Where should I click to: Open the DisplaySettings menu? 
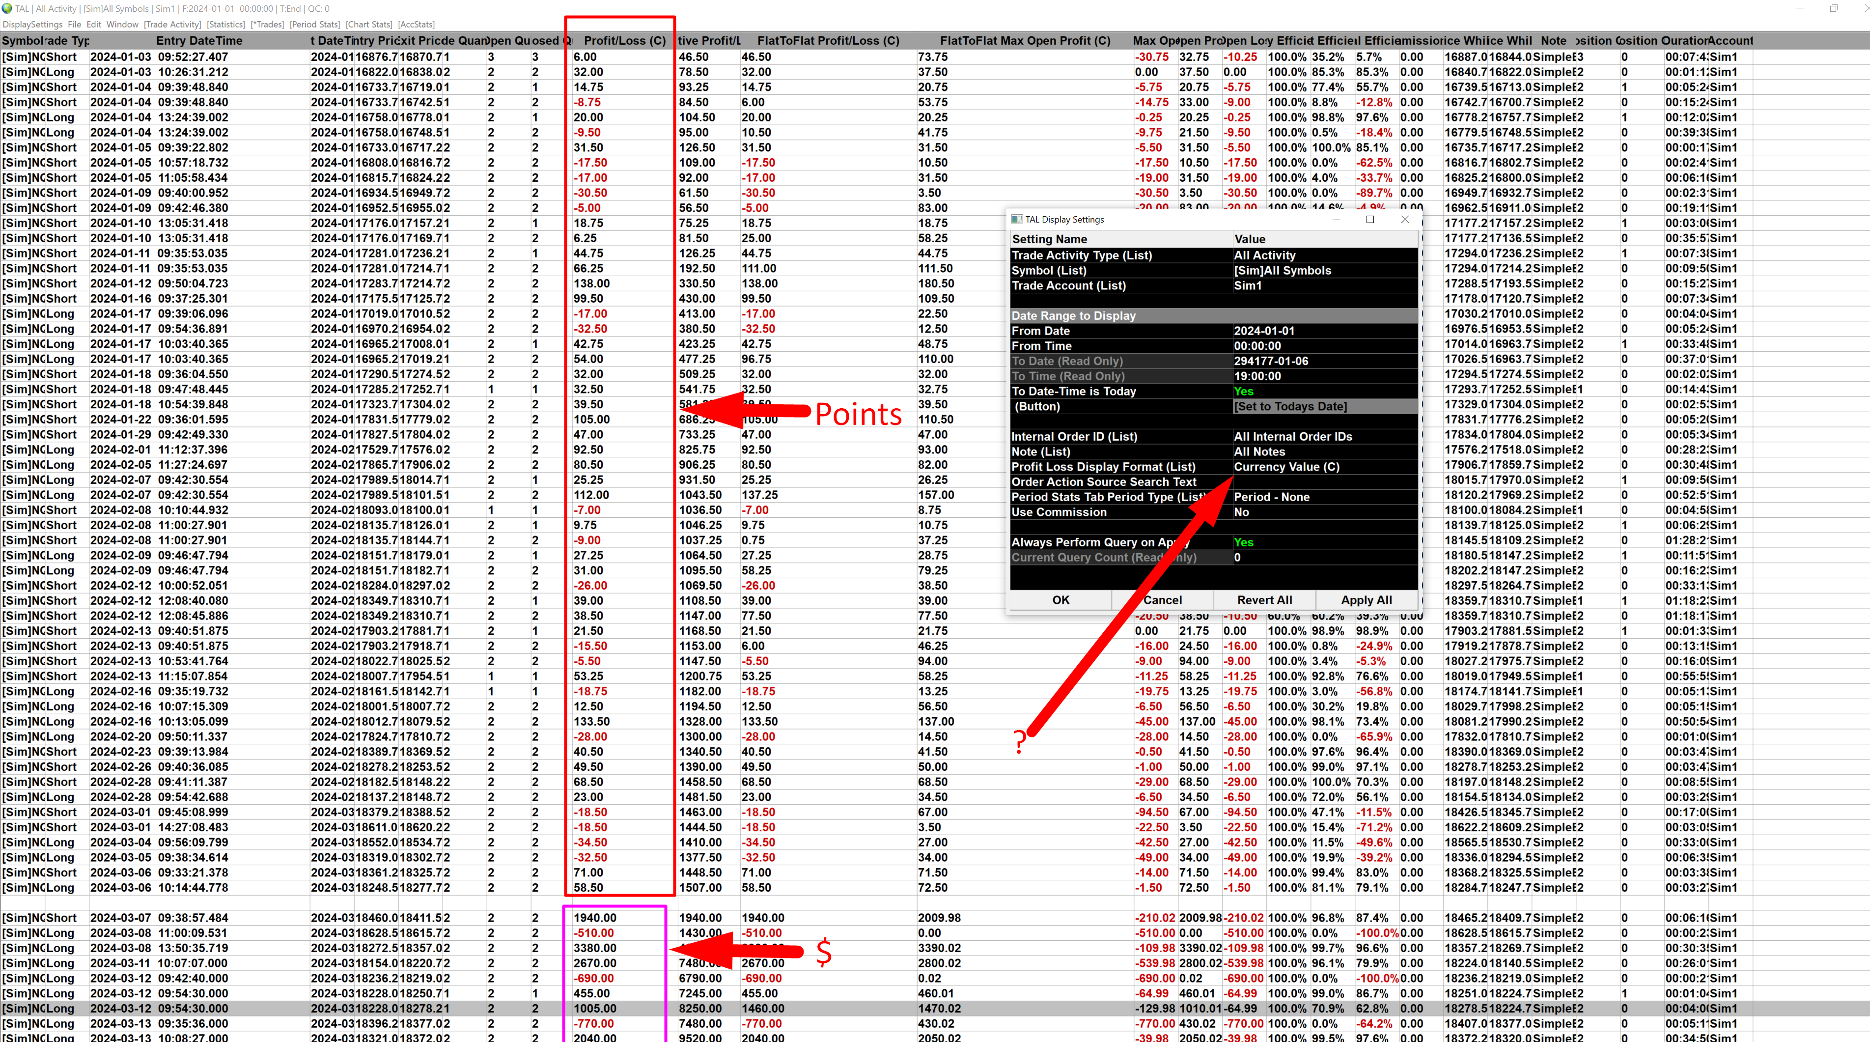click(x=33, y=25)
